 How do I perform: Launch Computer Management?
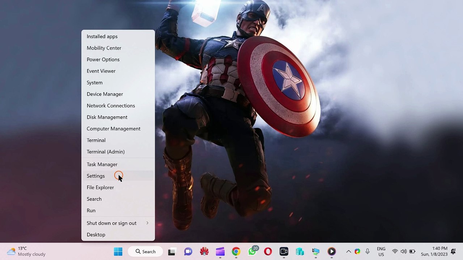[x=118, y=129]
